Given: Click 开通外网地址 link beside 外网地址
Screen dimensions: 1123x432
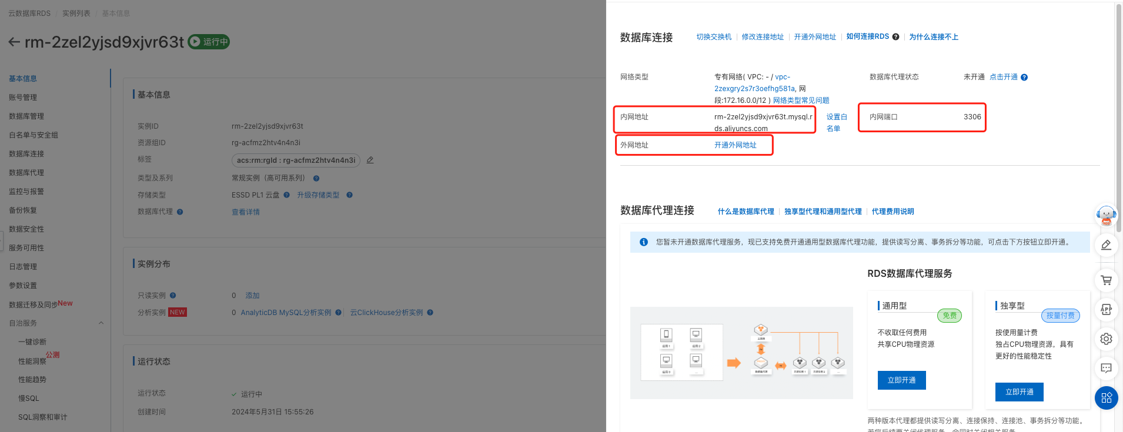Looking at the screenshot, I should pos(736,145).
